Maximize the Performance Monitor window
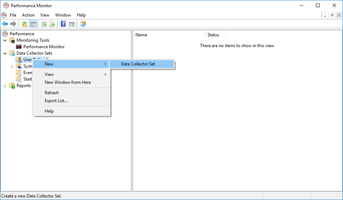The image size is (343, 200). pos(318,5)
